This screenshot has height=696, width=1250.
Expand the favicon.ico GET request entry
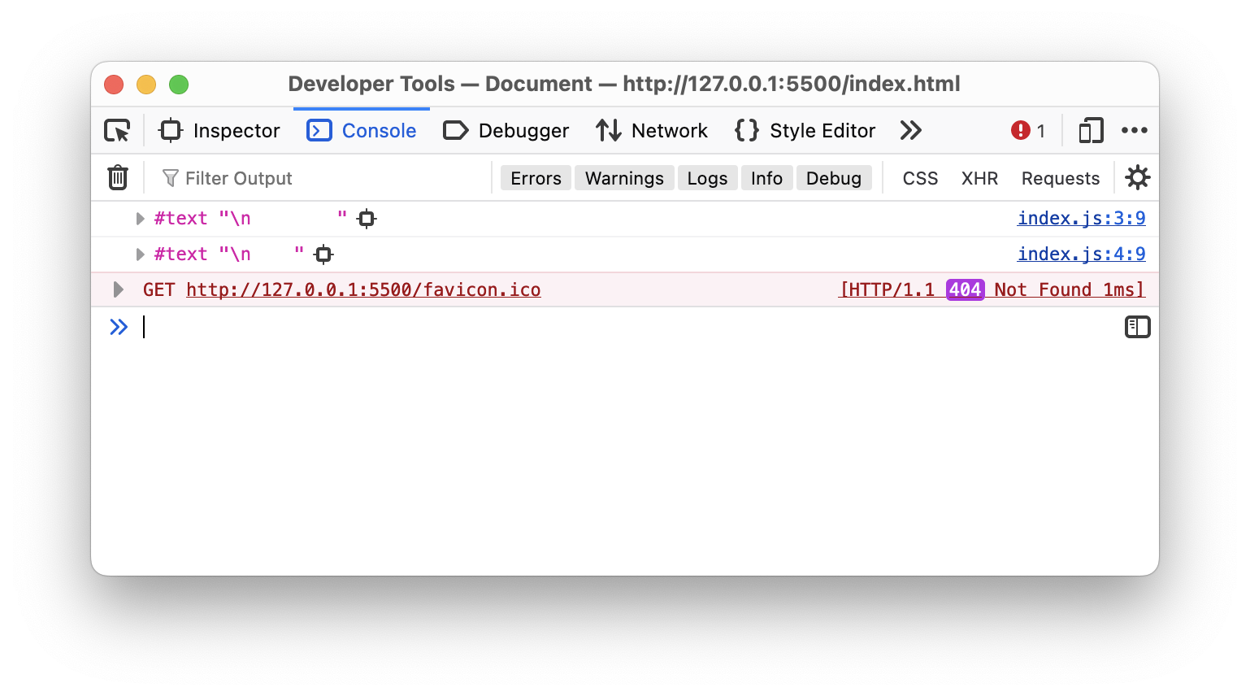[x=119, y=289]
